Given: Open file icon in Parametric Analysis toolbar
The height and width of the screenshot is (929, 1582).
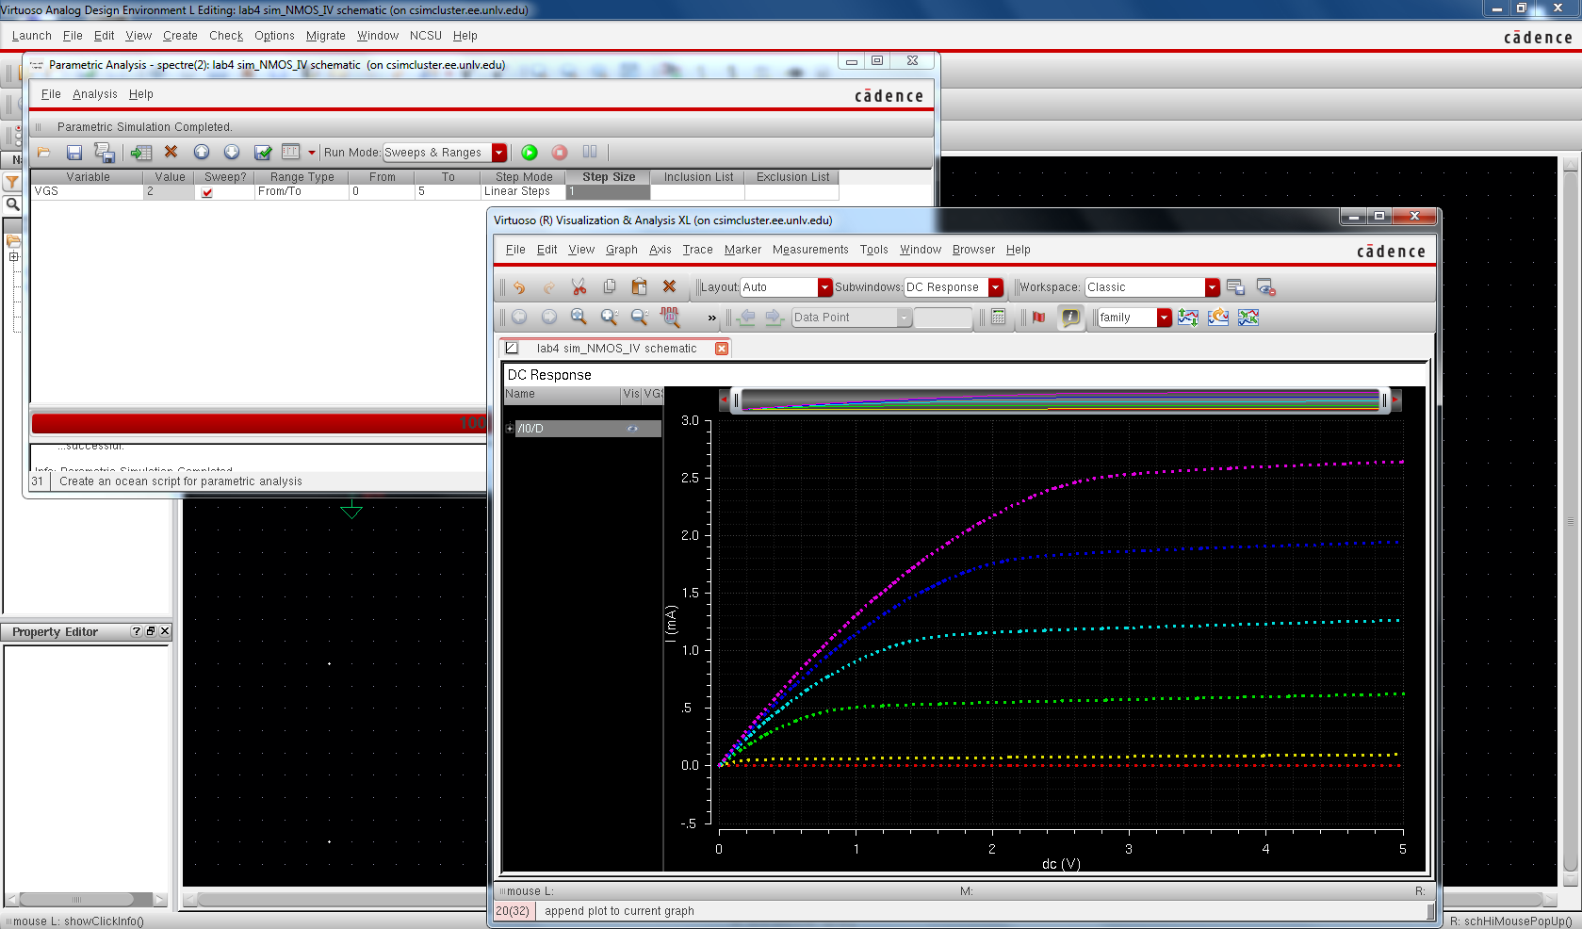Looking at the screenshot, I should 43,152.
